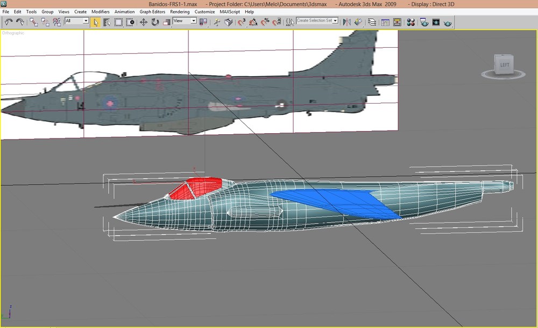This screenshot has width=538, height=328.
Task: Open the All selection filter dropdown
Action: (77, 21)
